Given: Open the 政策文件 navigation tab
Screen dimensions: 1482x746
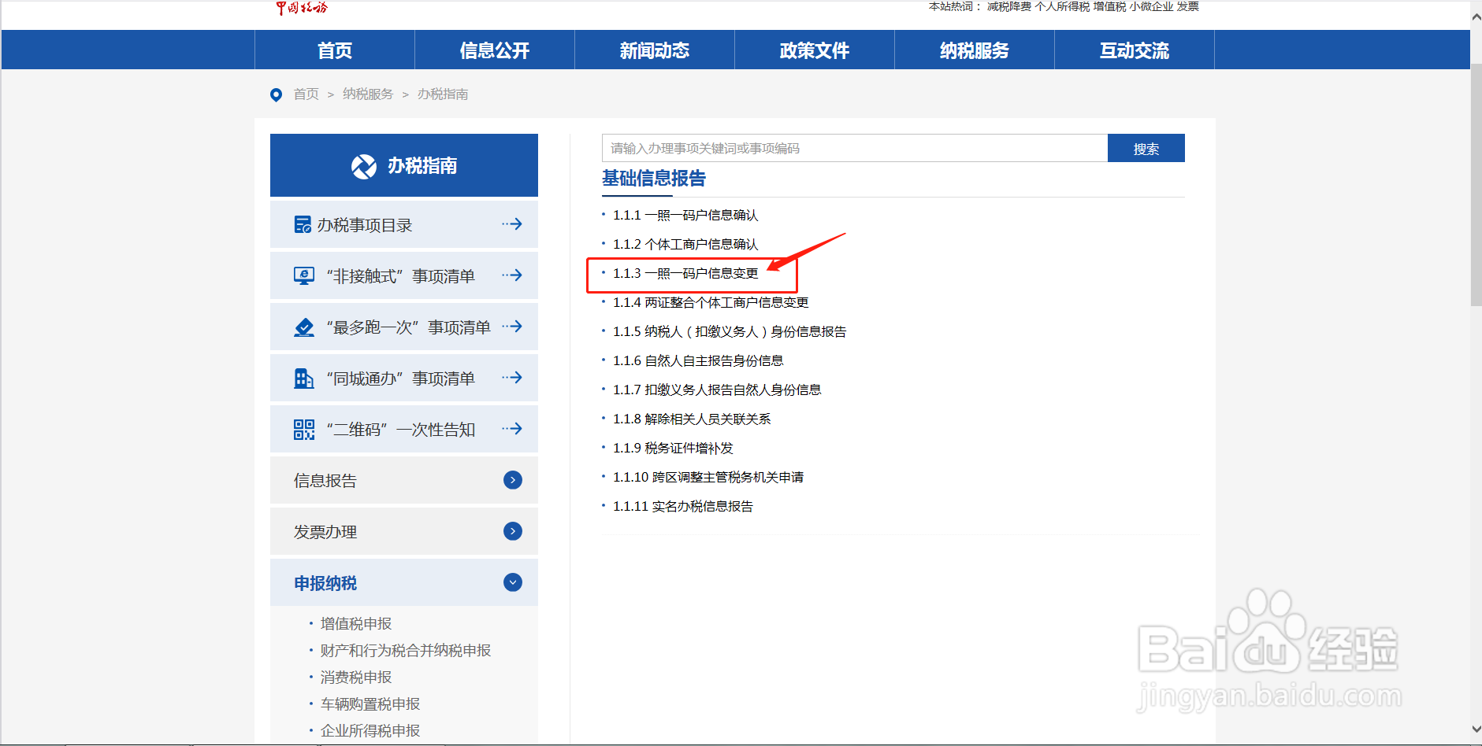Looking at the screenshot, I should pyautogui.click(x=815, y=50).
